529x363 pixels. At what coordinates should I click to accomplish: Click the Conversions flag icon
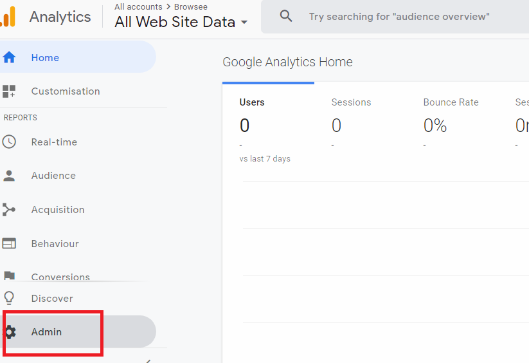(9, 275)
